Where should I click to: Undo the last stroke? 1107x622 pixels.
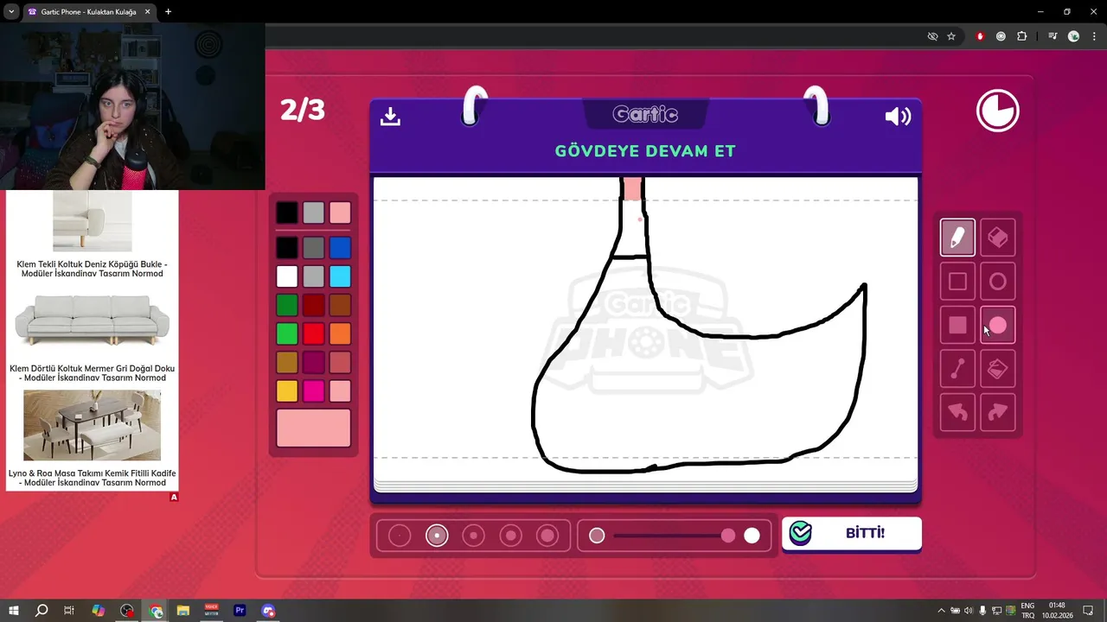[x=957, y=412]
